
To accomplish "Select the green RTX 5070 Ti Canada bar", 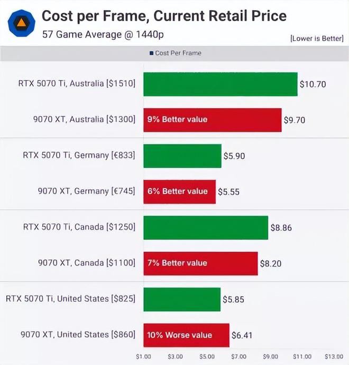I will (205, 227).
